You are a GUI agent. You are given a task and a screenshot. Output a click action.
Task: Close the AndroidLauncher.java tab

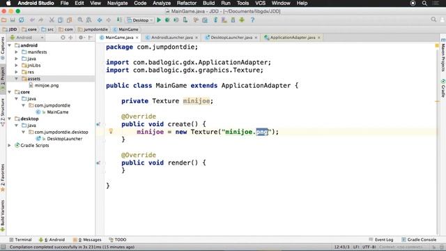(197, 38)
